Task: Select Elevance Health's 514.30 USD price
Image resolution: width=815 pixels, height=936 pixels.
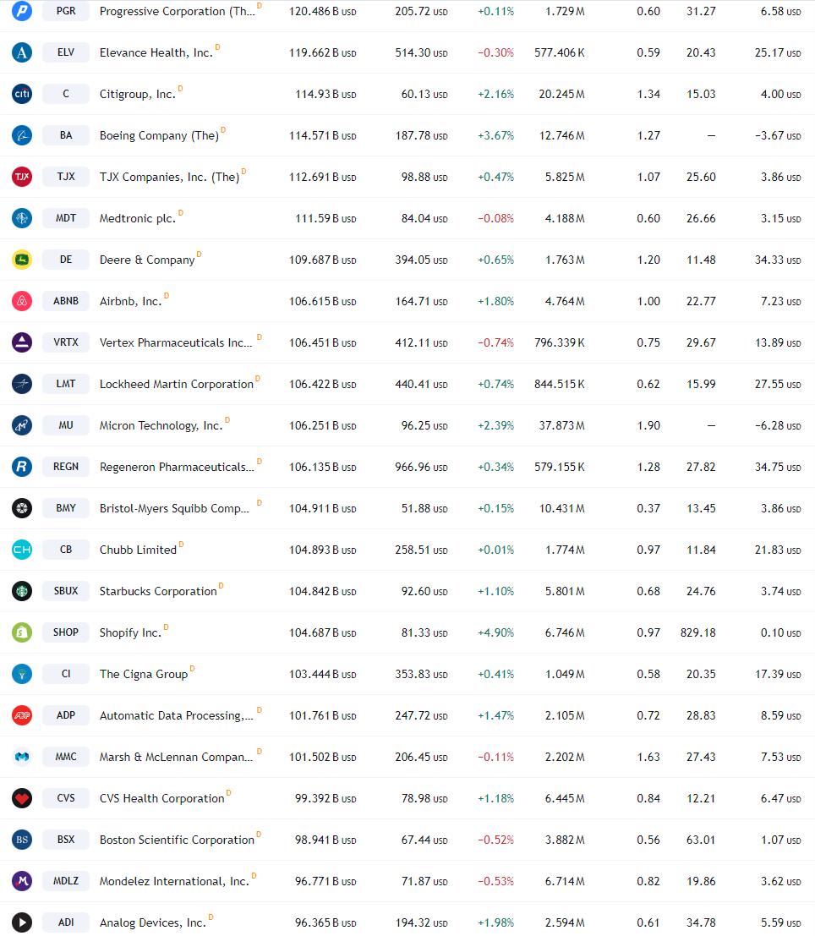Action: (421, 52)
